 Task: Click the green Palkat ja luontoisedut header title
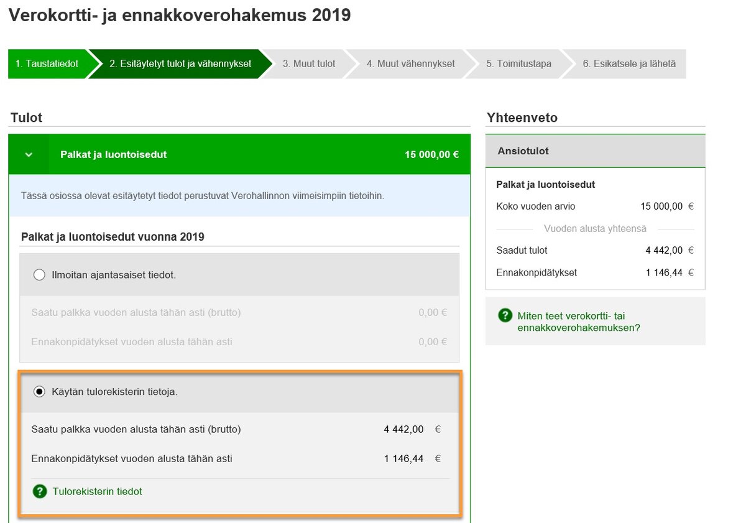(x=113, y=154)
